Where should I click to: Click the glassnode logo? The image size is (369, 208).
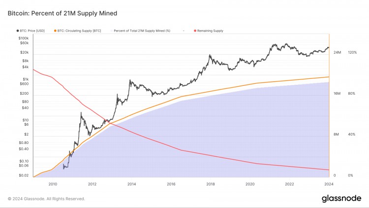pos(341,198)
